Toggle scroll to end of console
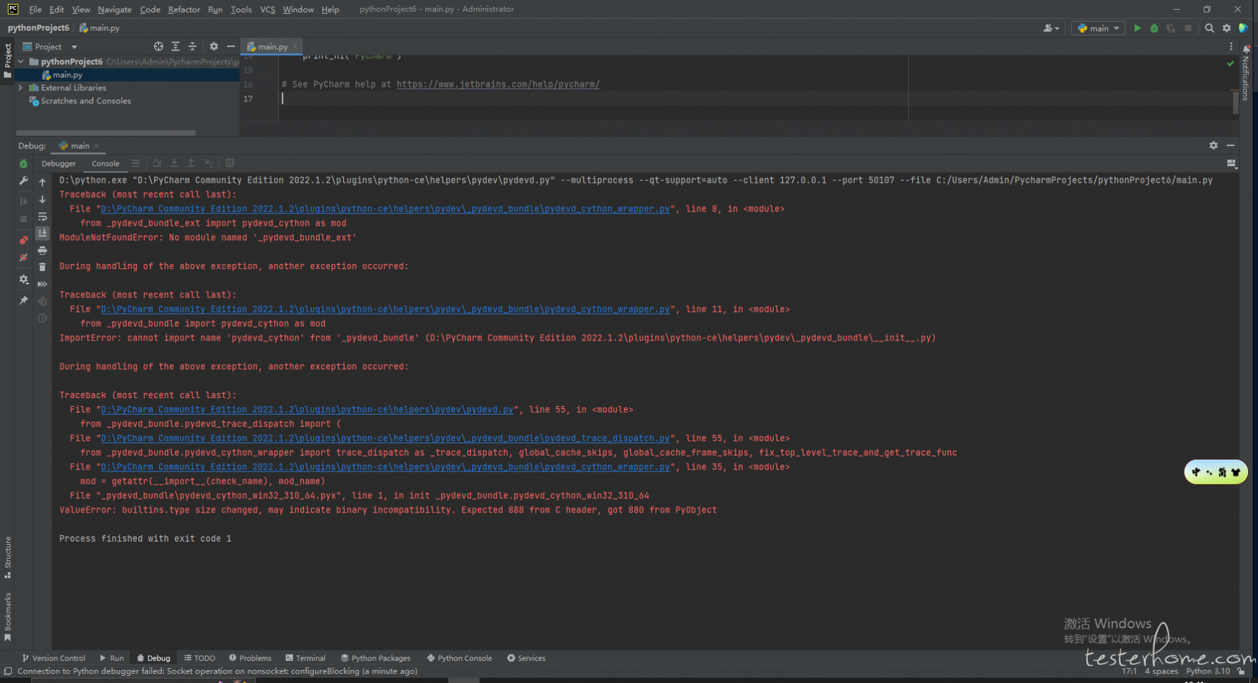 (43, 233)
